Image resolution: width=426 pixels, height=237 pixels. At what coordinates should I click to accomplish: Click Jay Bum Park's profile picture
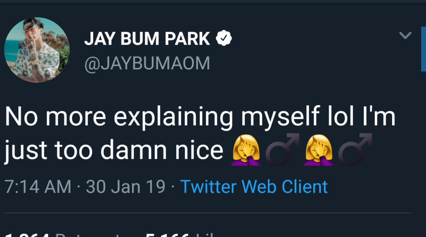[37, 50]
